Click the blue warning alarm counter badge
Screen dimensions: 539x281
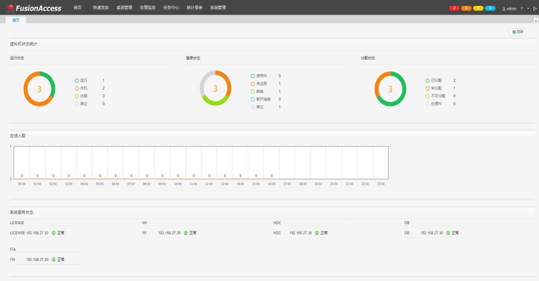[x=489, y=8]
